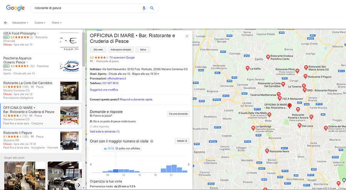This screenshot has width=346, height=190.
Task: Select the Ristorante Plinio map marker
Action: 297,71
